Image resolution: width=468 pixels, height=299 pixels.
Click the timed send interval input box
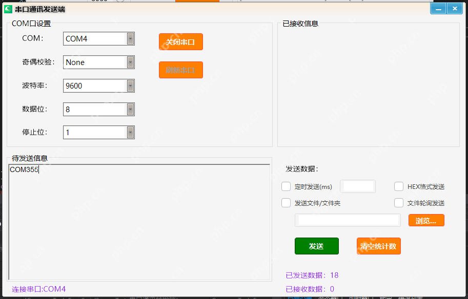(357, 186)
